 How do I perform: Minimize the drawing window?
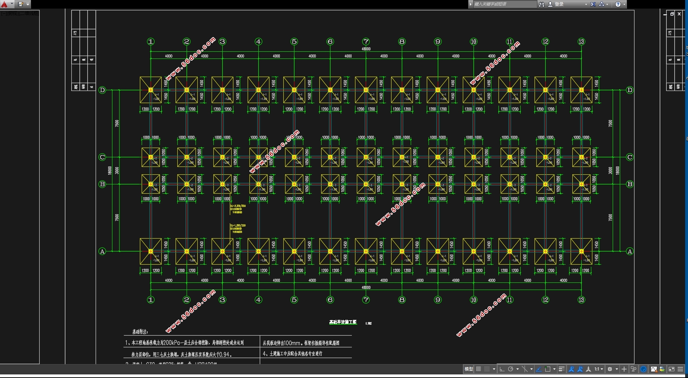(x=665, y=14)
